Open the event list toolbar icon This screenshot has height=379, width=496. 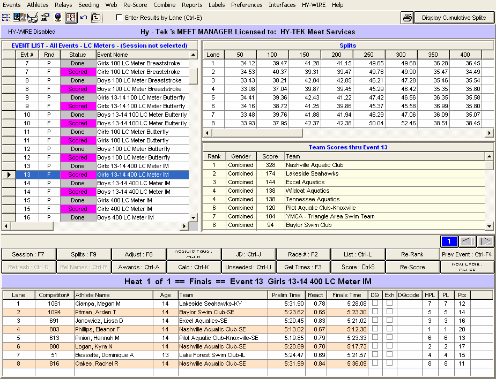(5, 17)
